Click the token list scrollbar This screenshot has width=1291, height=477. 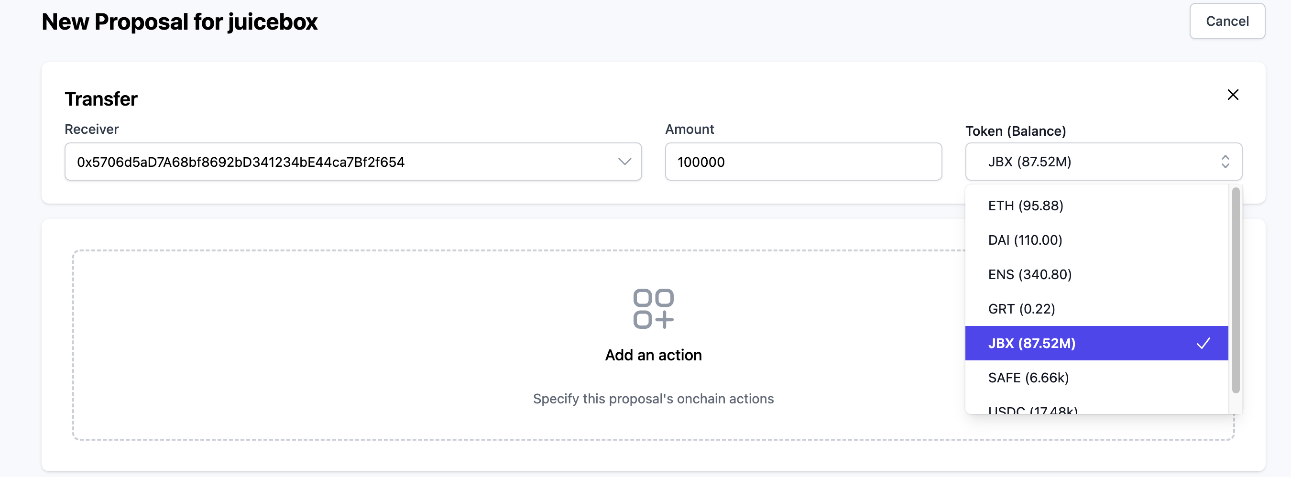pos(1236,291)
